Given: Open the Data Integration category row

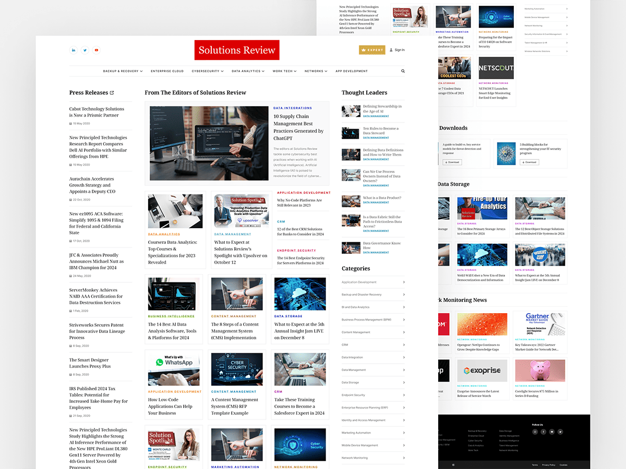Looking at the screenshot, I should click(x=373, y=357).
